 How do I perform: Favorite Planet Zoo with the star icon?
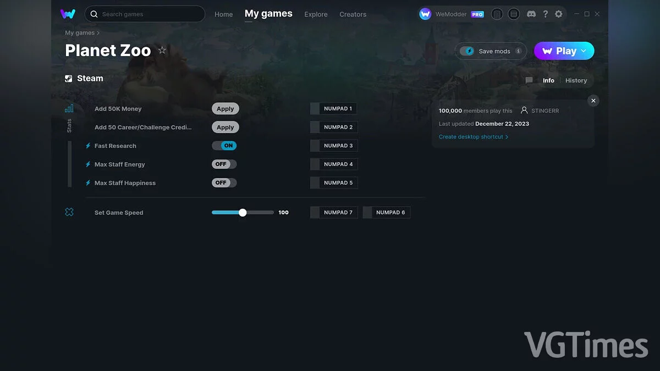162,50
